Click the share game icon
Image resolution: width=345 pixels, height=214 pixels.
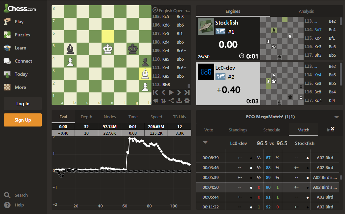(171, 101)
